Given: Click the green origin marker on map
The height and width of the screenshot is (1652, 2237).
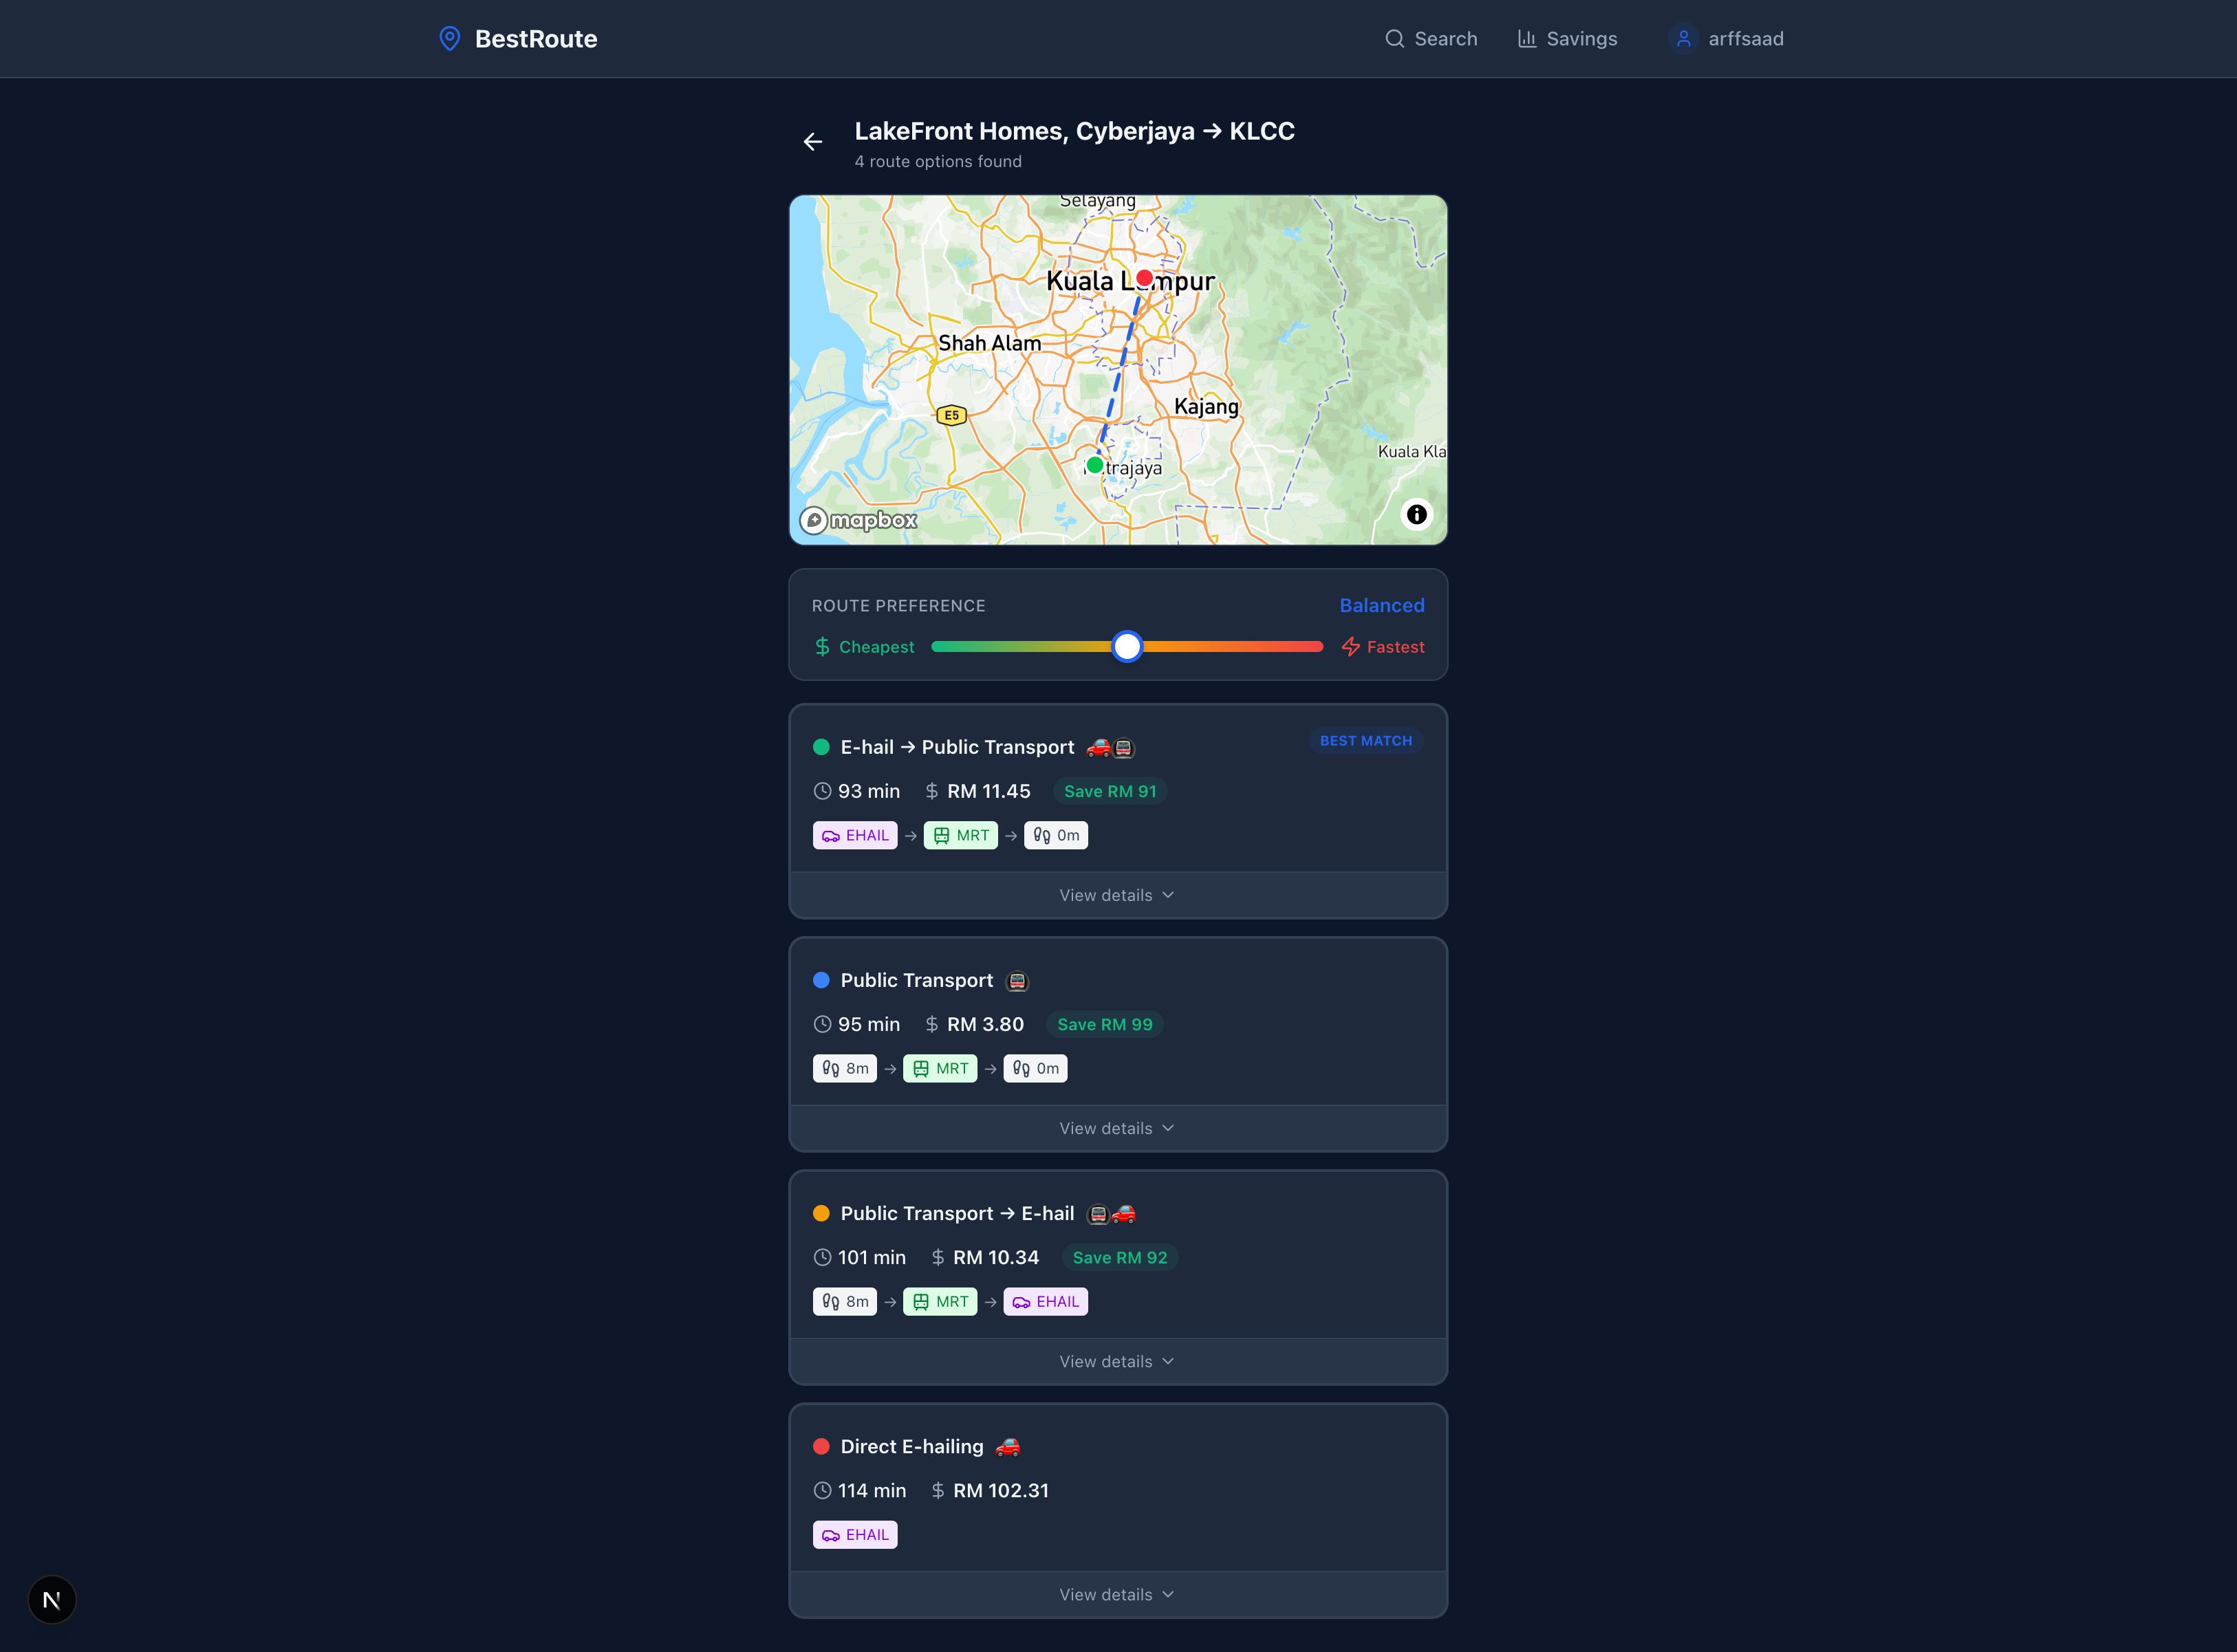Looking at the screenshot, I should tap(1095, 465).
